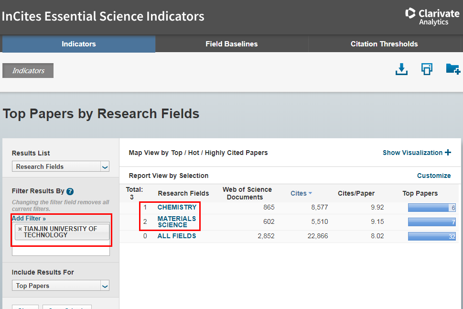Switch to the Field Baselines tab
This screenshot has width=463, height=309.
click(231, 44)
